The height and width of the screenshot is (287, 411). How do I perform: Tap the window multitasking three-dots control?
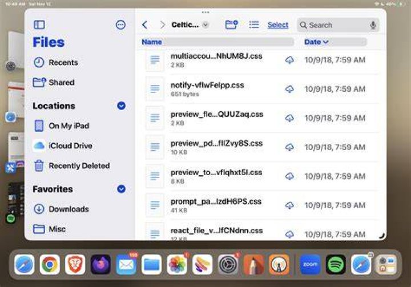(205, 13)
